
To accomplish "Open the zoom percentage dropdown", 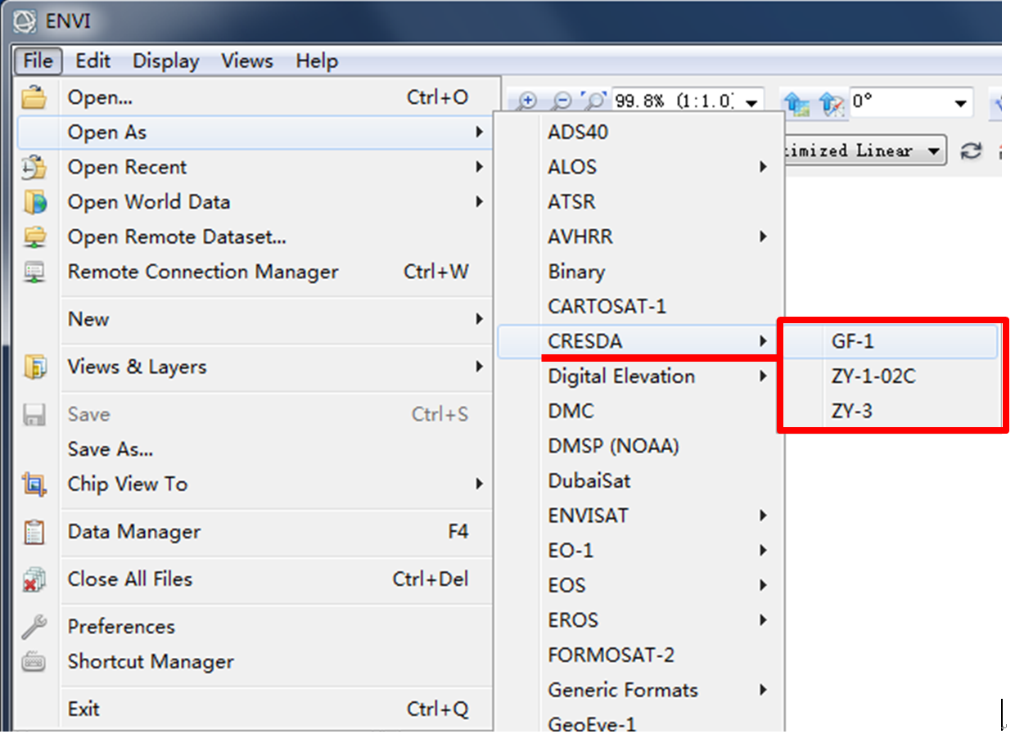I will click(751, 103).
